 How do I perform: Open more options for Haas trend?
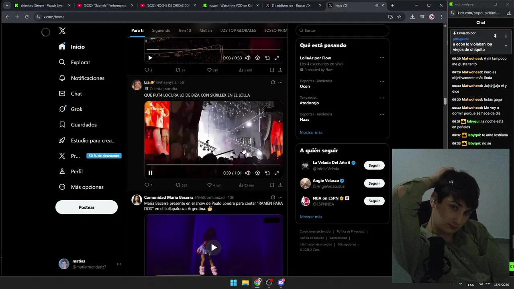pyautogui.click(x=382, y=114)
